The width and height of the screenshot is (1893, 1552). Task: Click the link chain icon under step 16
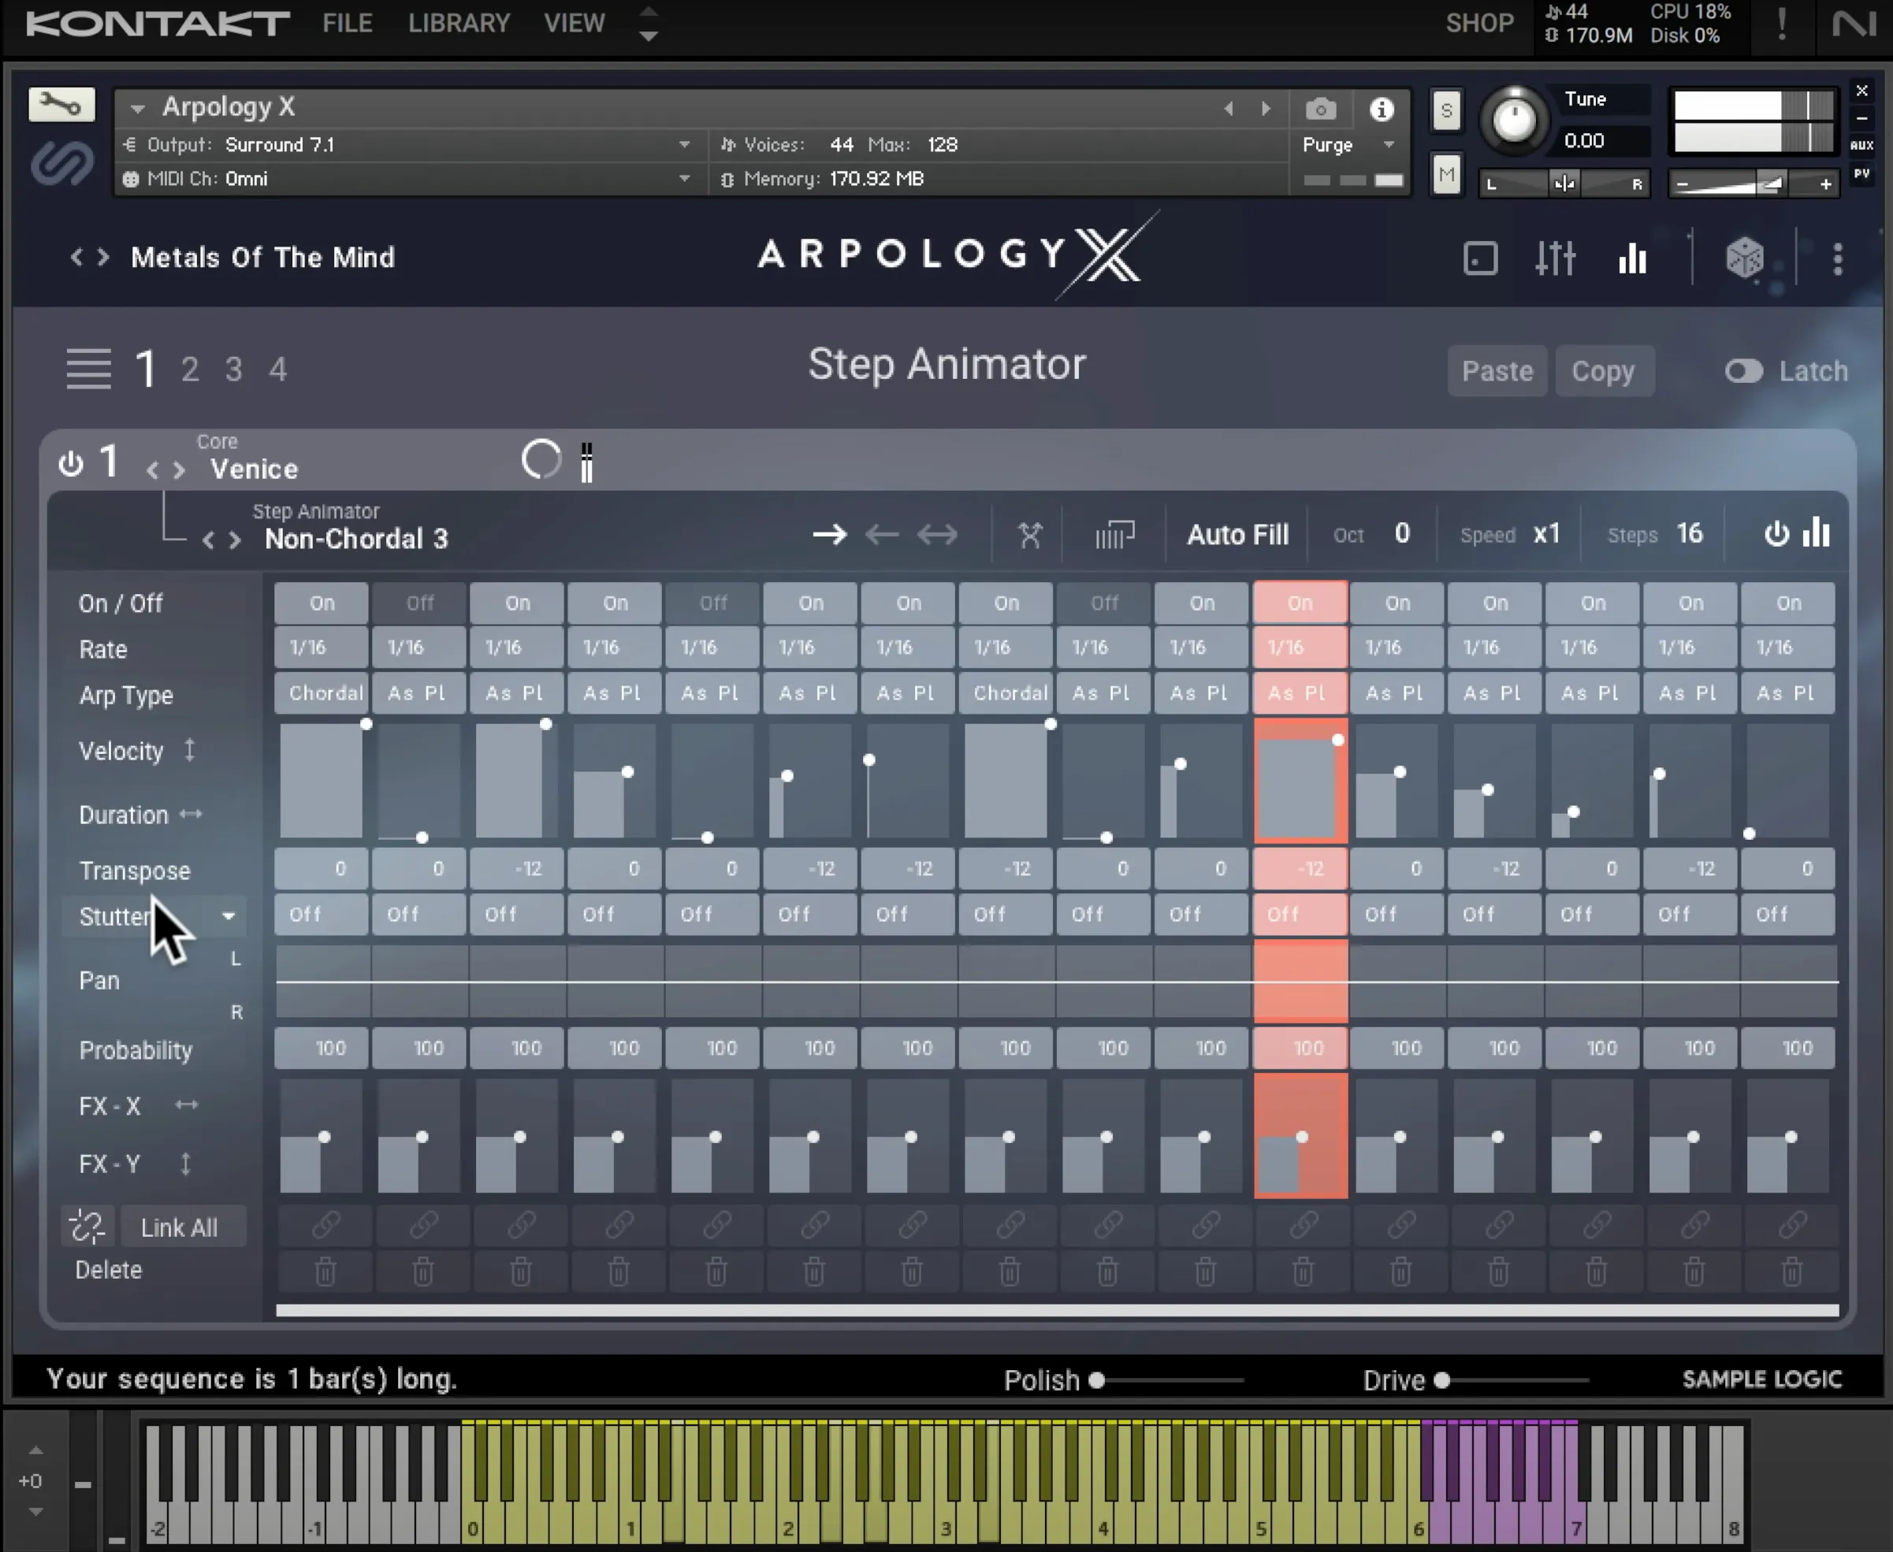pos(1791,1225)
